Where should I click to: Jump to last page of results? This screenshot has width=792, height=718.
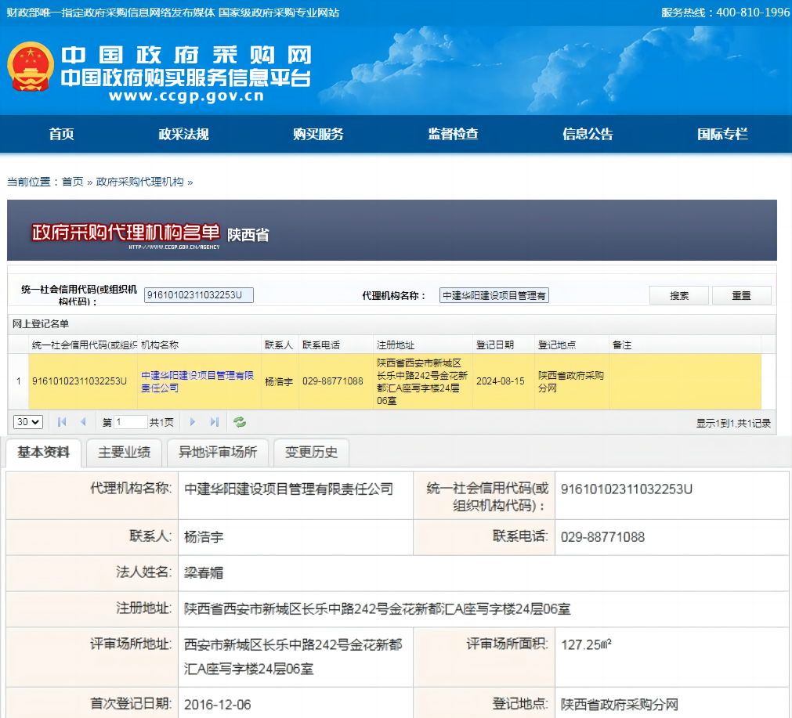coord(215,422)
